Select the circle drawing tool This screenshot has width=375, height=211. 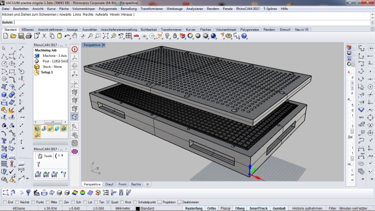[4, 64]
